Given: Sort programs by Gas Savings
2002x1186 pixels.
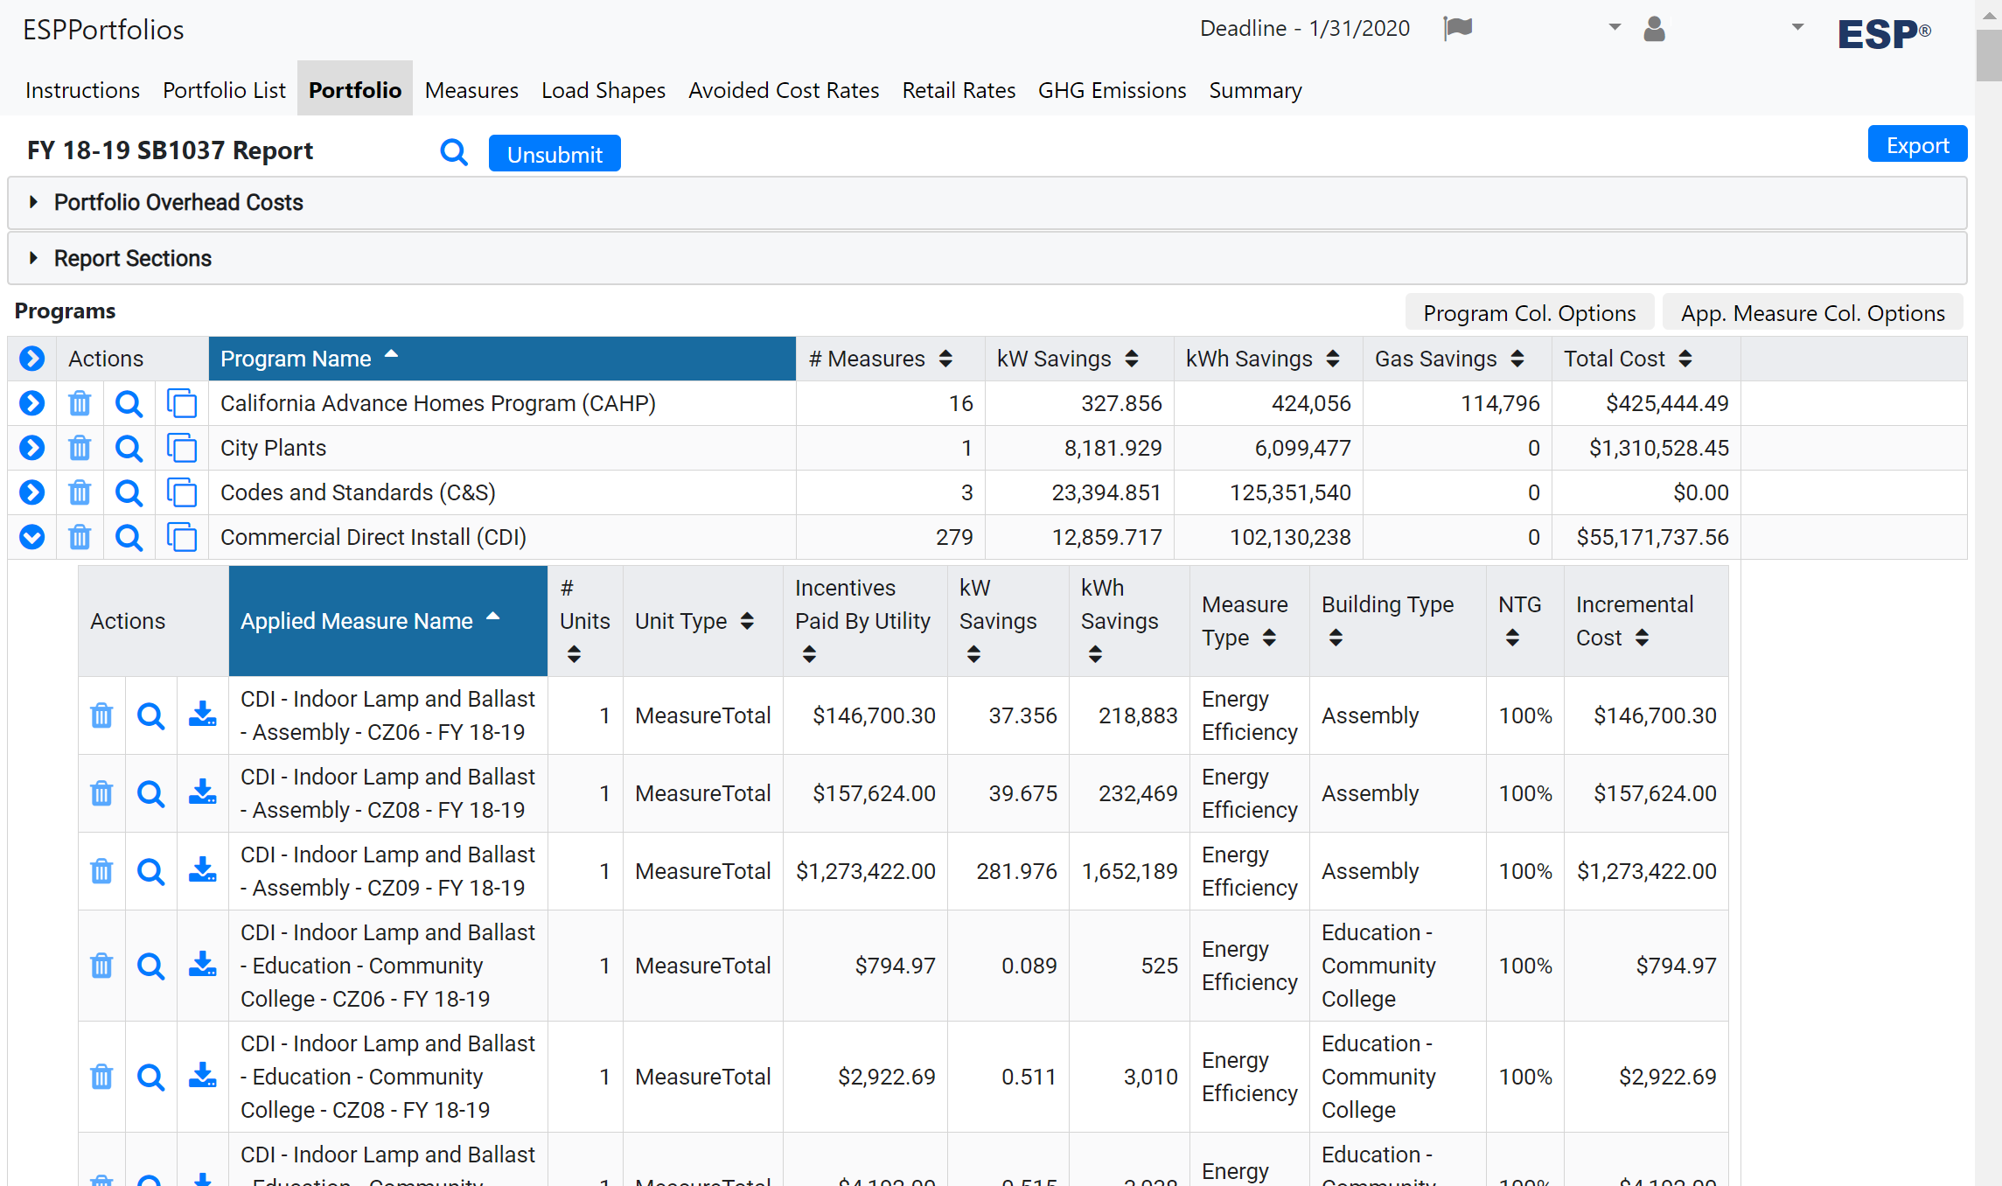Looking at the screenshot, I should 1457,359.
